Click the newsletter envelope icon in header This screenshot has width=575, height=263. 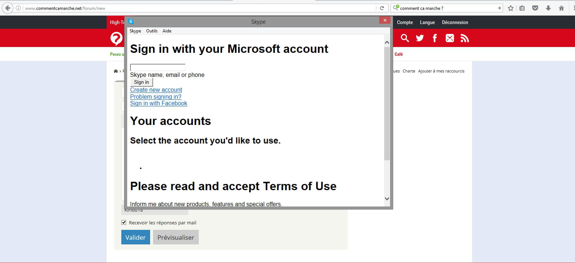[x=450, y=38]
